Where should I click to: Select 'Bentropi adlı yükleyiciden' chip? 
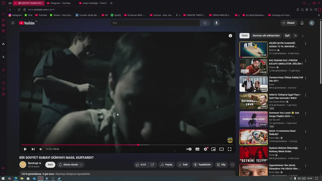point(266,36)
